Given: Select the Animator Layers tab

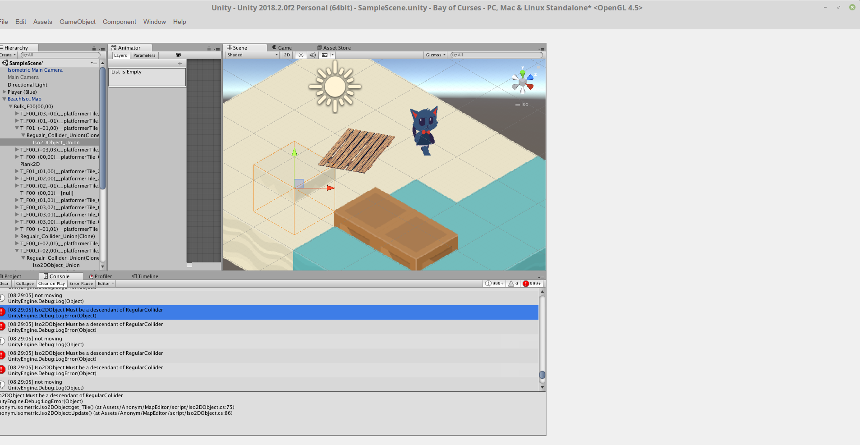Looking at the screenshot, I should click(x=120, y=55).
